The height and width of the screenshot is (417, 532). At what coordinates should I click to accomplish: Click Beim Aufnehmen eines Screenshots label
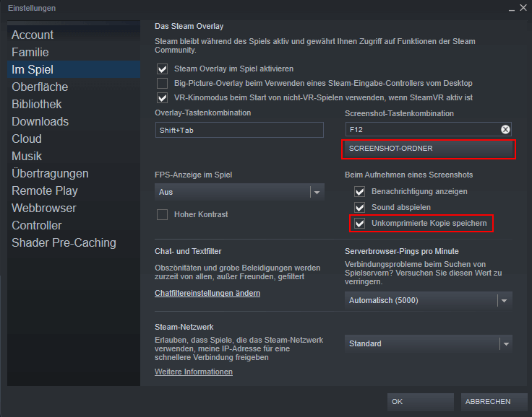409,175
